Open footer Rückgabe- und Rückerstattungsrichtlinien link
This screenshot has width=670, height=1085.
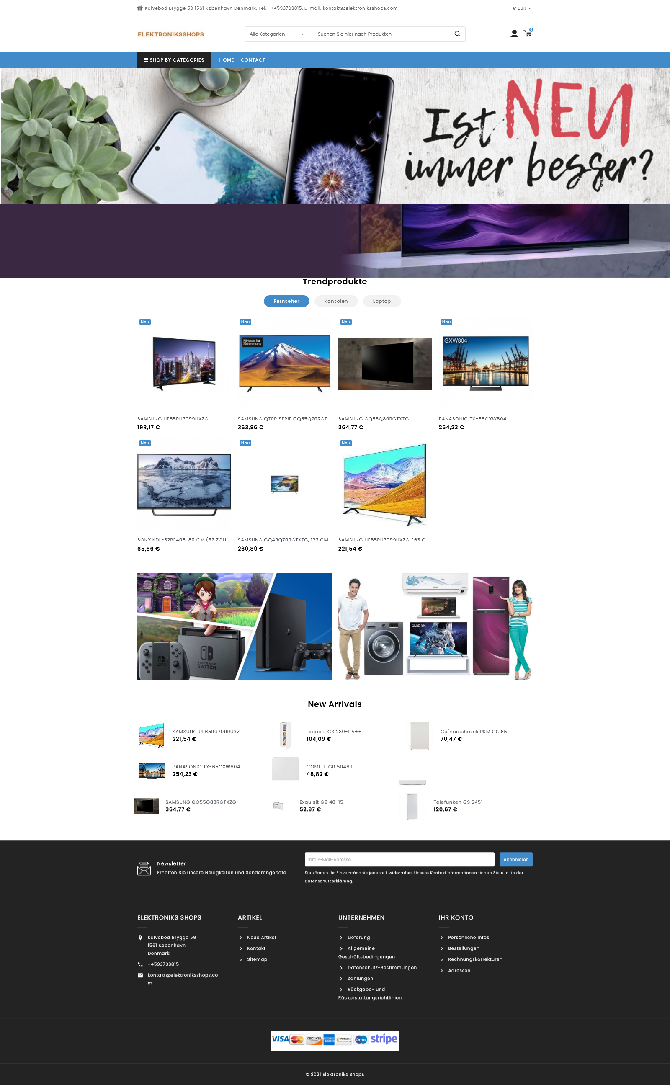pos(370,993)
